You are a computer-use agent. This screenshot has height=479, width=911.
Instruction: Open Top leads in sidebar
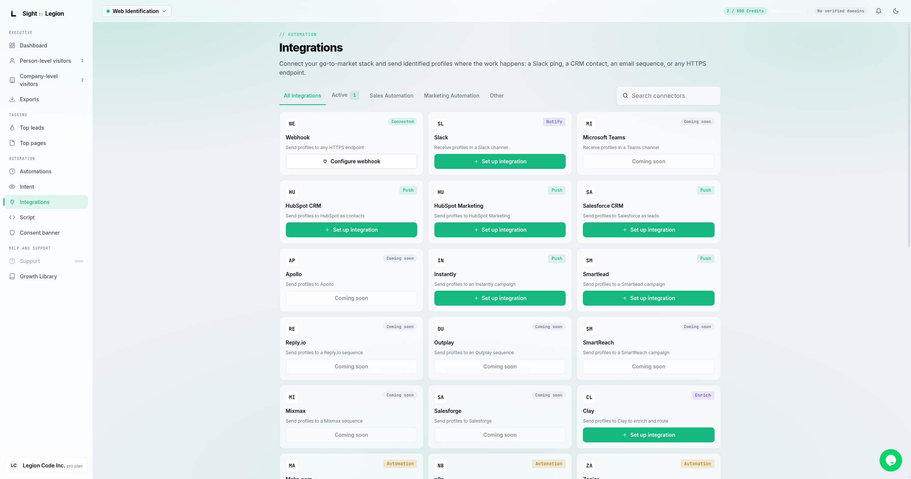coord(46,128)
